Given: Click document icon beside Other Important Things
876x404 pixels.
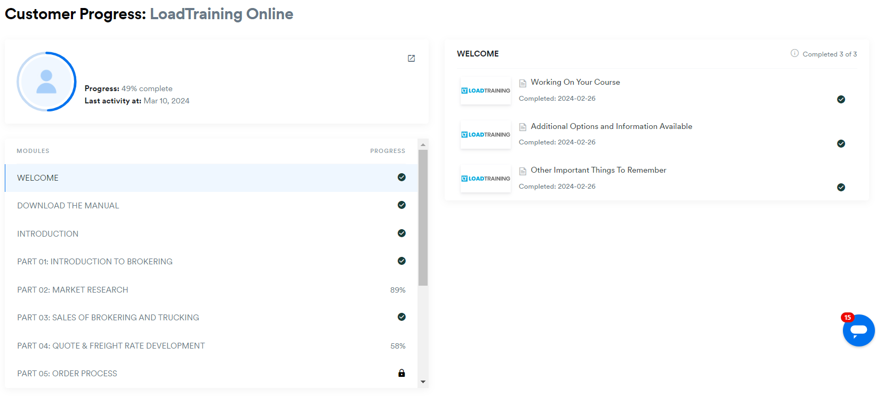Looking at the screenshot, I should pos(523,171).
